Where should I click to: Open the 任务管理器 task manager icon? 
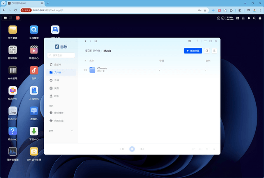tap(13, 152)
